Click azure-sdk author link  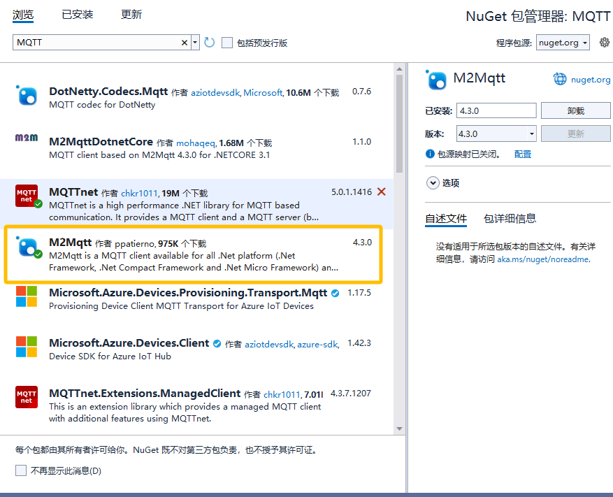coord(317,344)
